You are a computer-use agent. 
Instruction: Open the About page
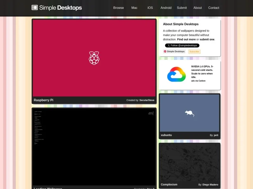[197, 8]
